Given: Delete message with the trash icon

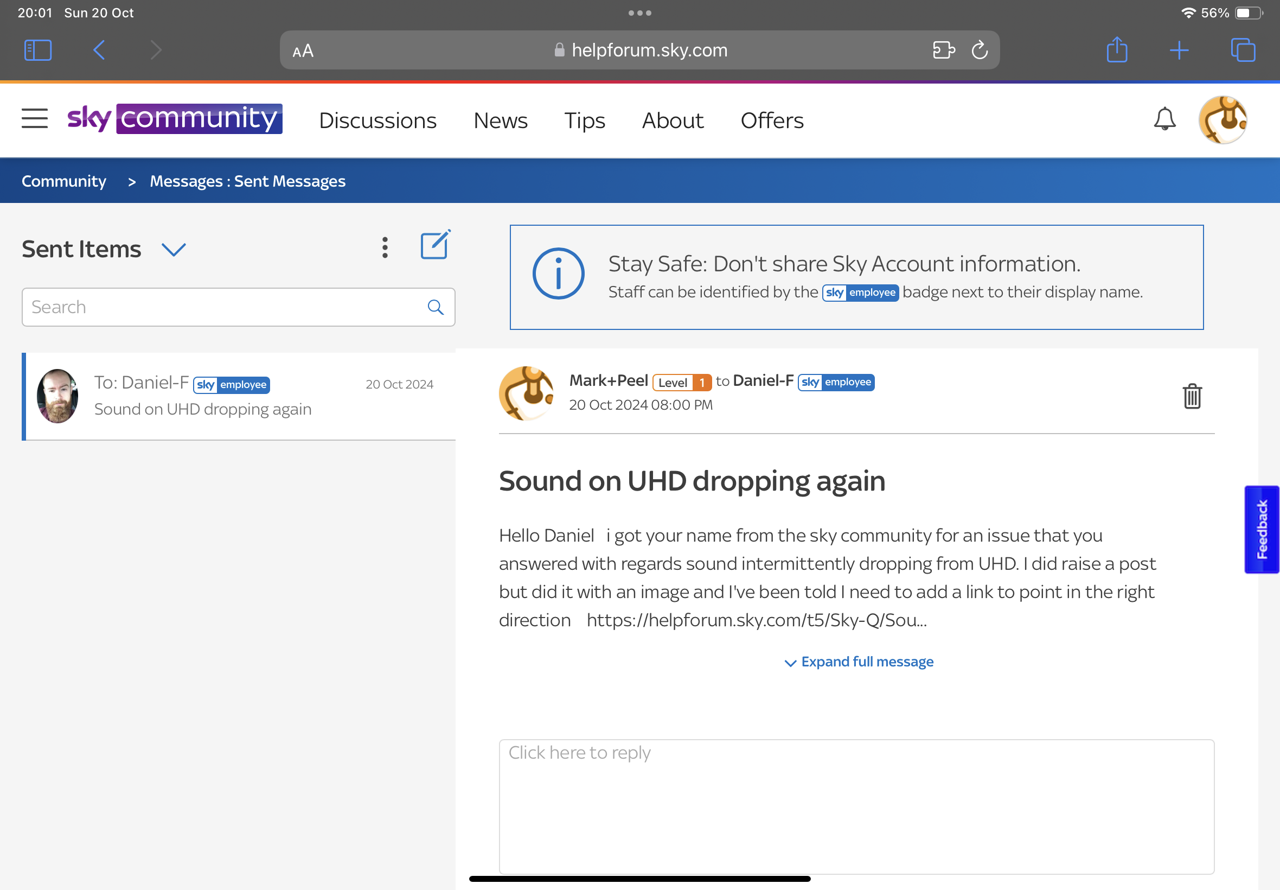Looking at the screenshot, I should tap(1192, 396).
